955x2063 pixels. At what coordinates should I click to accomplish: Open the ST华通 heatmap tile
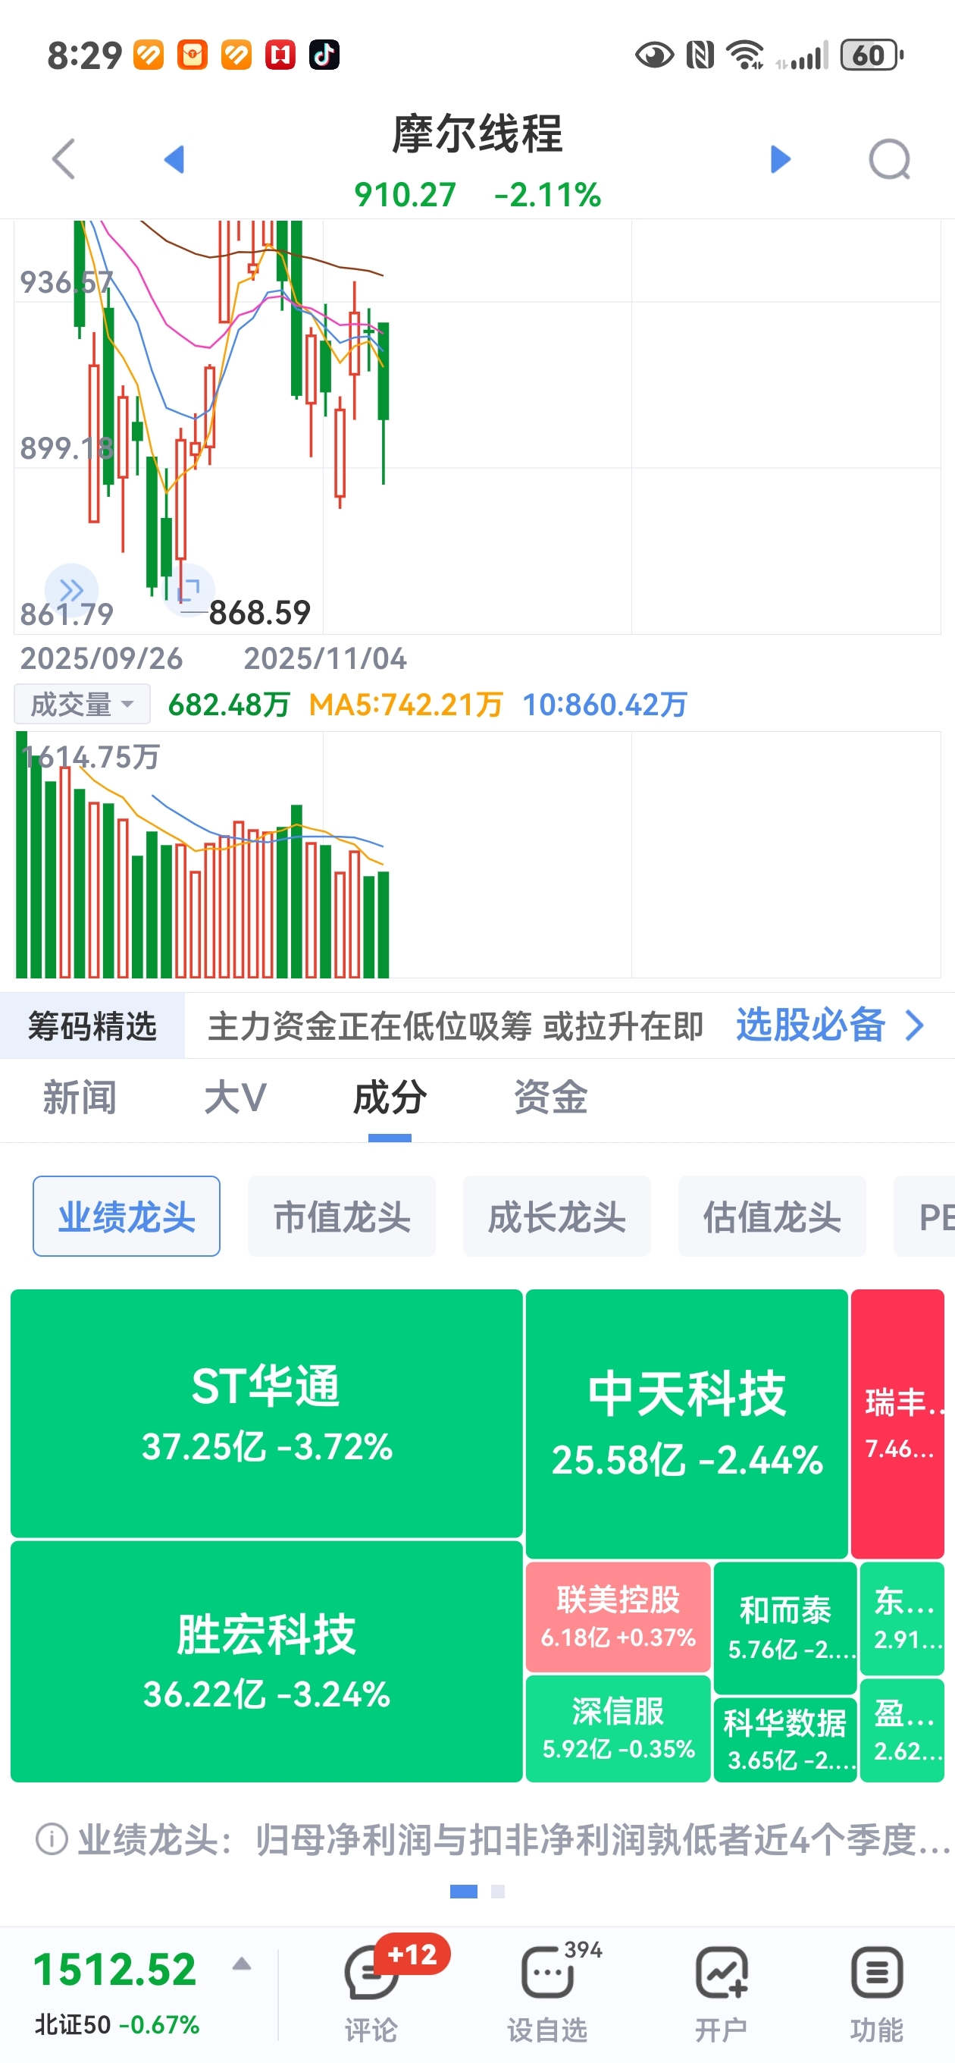[x=267, y=1413]
